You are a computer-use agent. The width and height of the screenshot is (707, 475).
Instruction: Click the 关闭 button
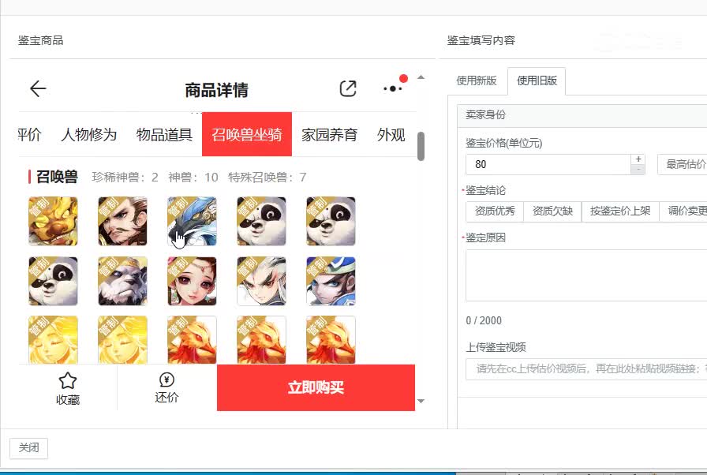point(29,448)
